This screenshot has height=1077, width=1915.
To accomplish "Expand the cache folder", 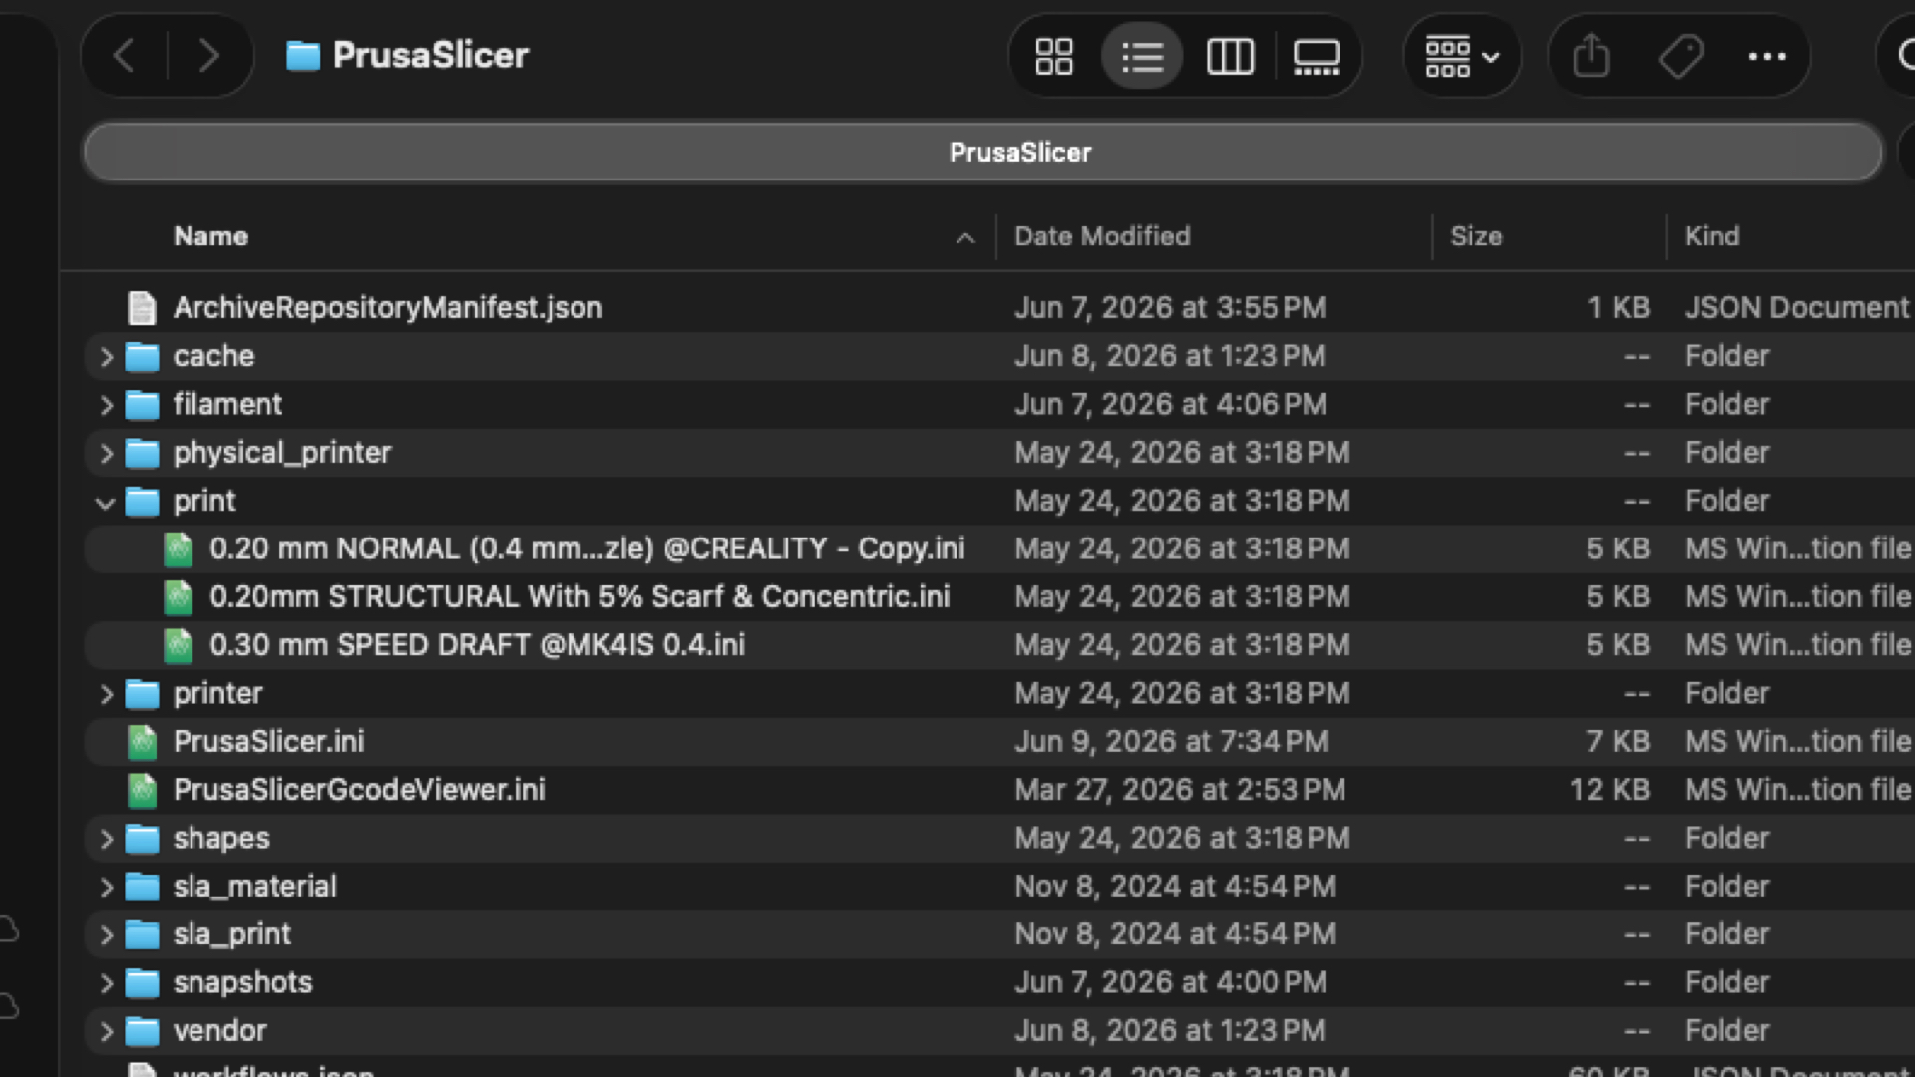I will pos(106,356).
